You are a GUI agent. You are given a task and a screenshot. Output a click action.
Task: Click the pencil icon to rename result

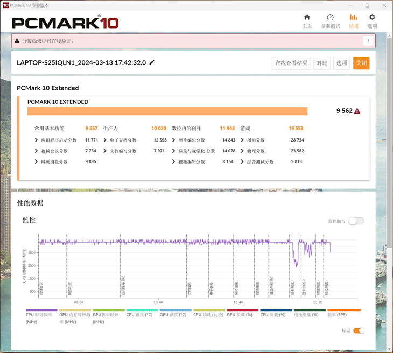[152, 62]
